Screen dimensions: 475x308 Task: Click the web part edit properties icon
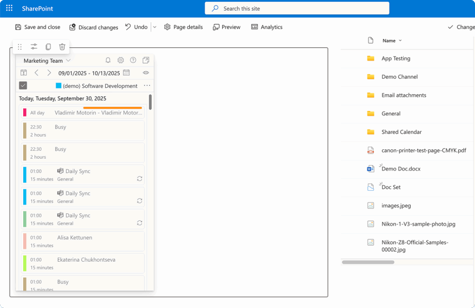click(x=34, y=47)
